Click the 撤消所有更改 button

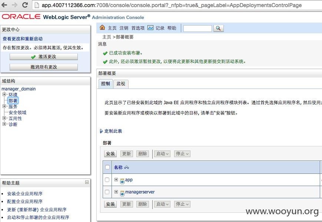coord(44,67)
